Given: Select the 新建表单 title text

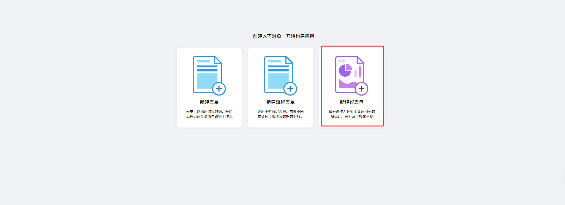Looking at the screenshot, I should click(209, 102).
